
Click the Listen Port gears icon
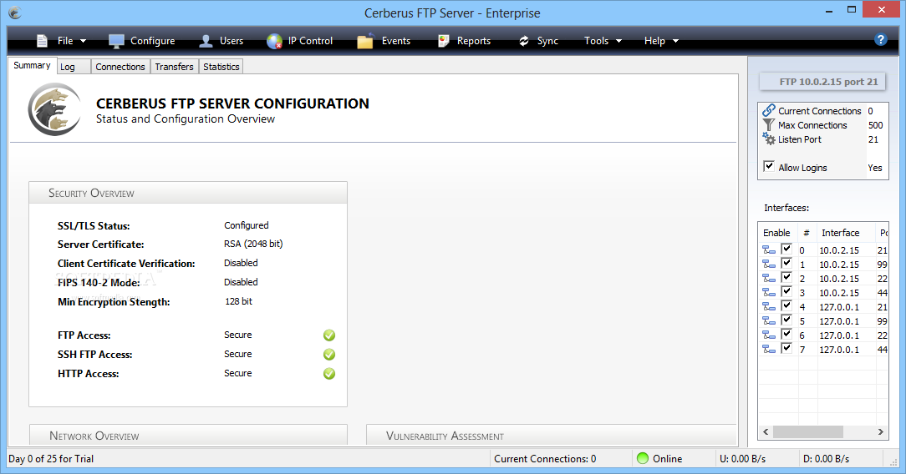pyautogui.click(x=768, y=139)
